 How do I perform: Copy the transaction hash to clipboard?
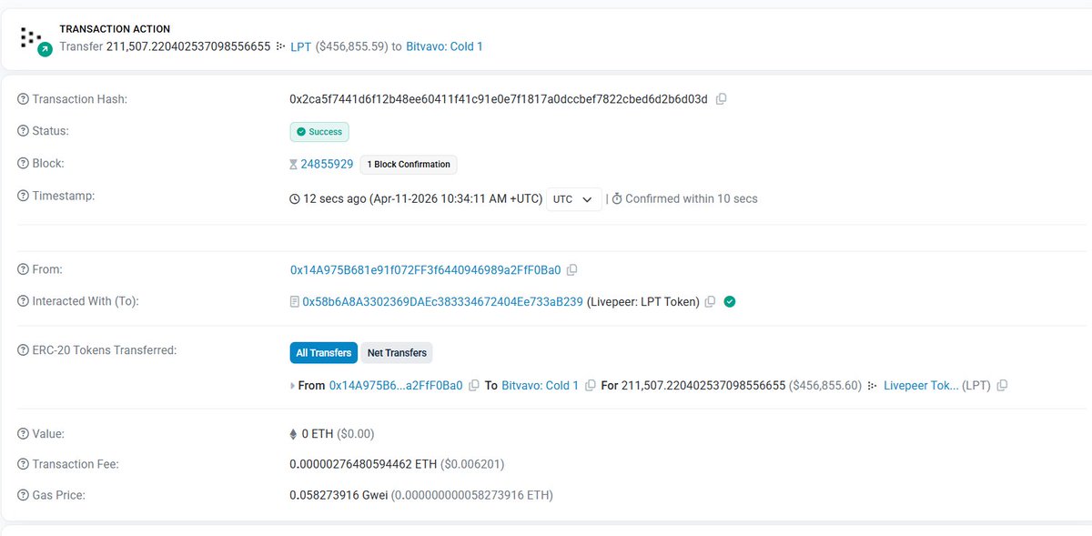721,99
